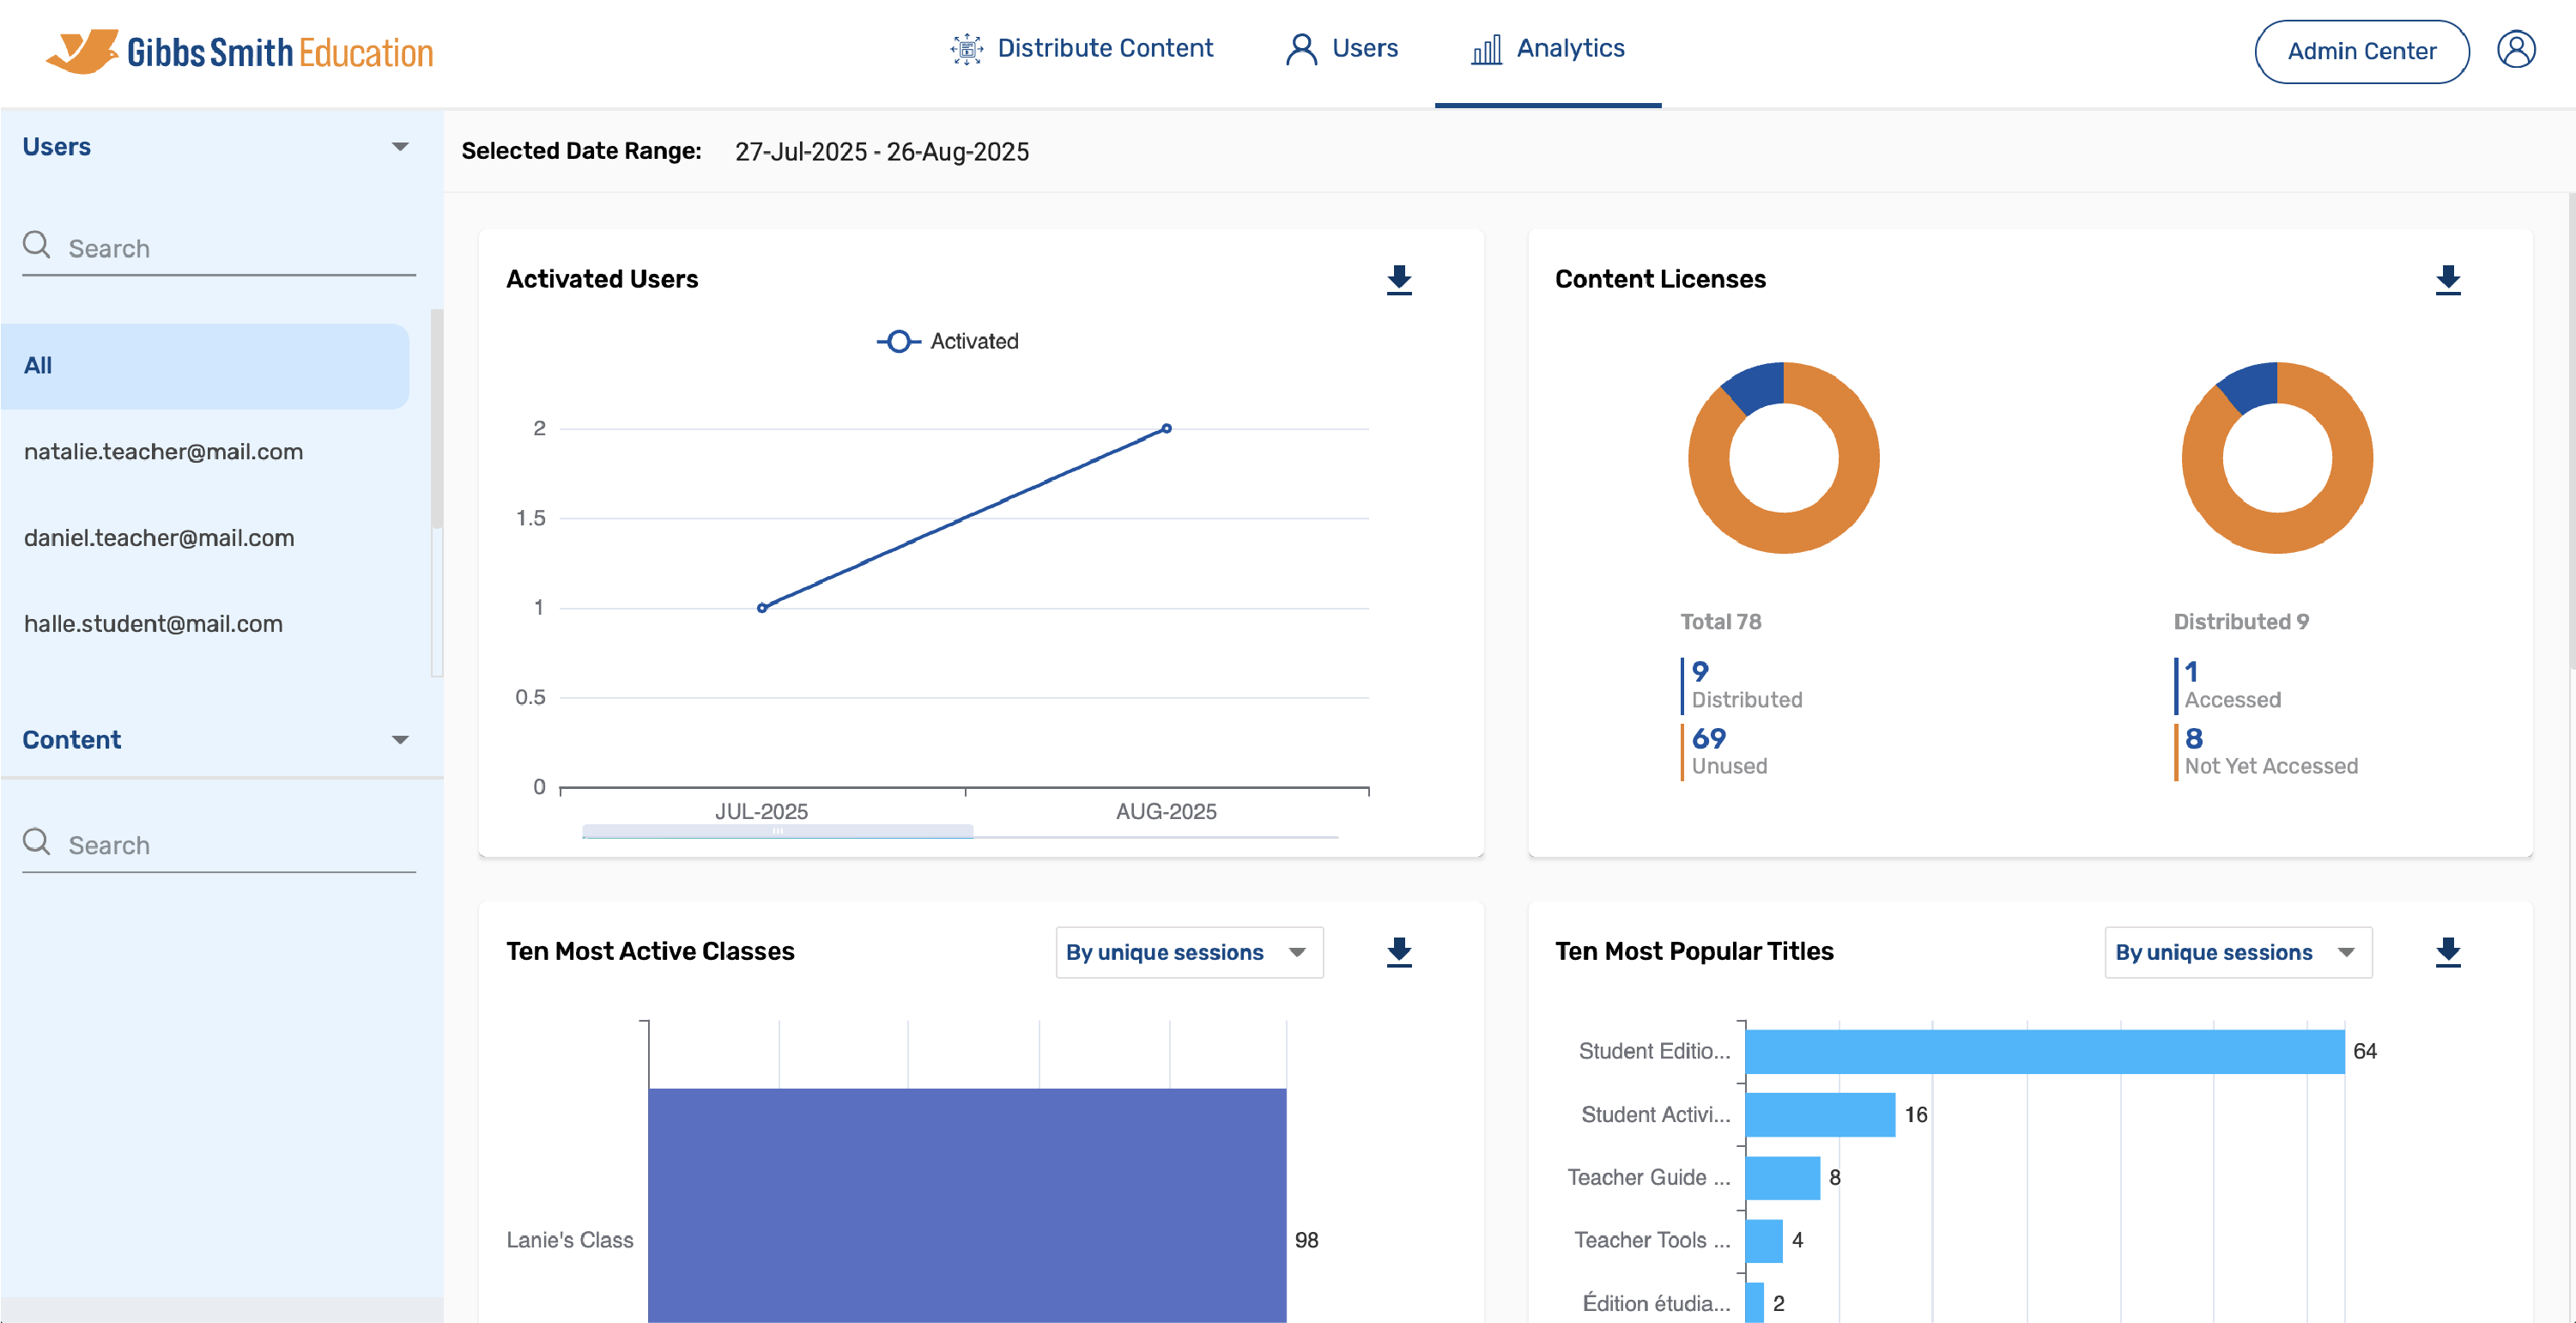Download the Content Licenses report
2576x1323 pixels.
2449,281
